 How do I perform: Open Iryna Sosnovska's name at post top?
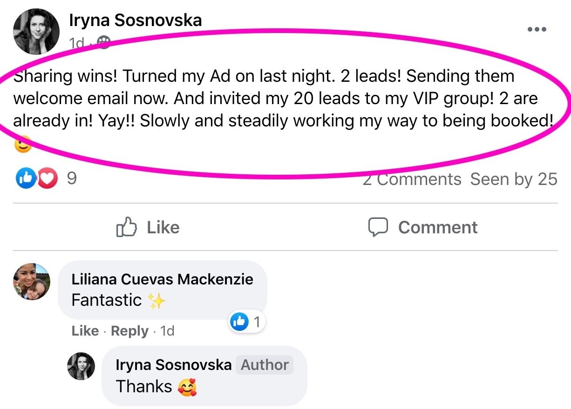tap(135, 20)
